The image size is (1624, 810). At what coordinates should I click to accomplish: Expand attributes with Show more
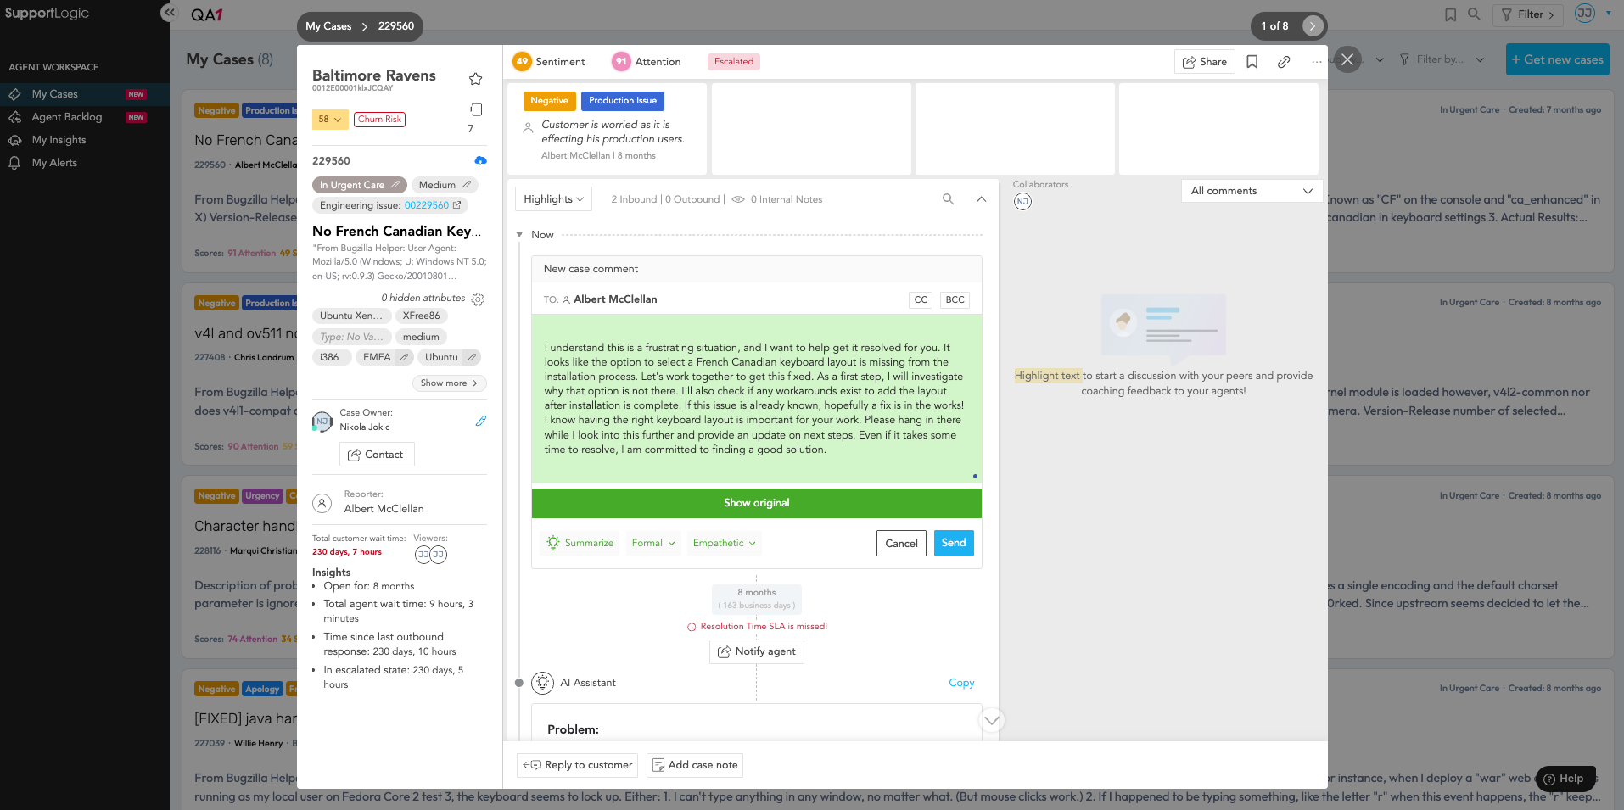click(x=449, y=383)
